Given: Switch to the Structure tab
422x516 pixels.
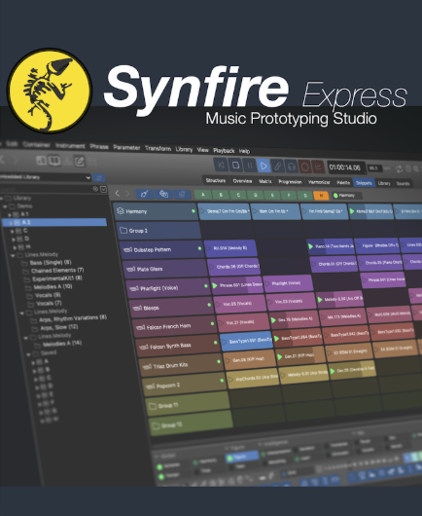Looking at the screenshot, I should pos(216,180).
